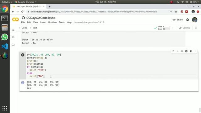The image size is (201, 113).
Task: Click the browser address bar URL
Action: point(94,12)
